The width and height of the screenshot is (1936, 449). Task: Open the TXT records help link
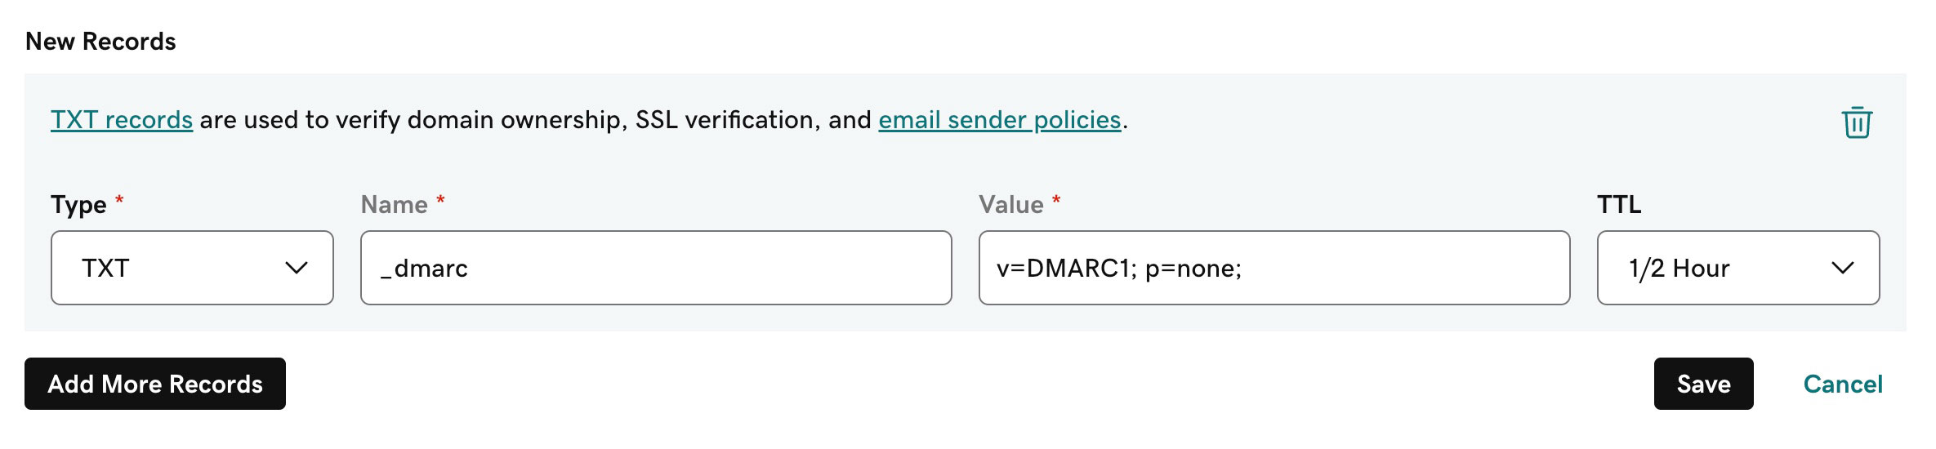[x=122, y=120]
